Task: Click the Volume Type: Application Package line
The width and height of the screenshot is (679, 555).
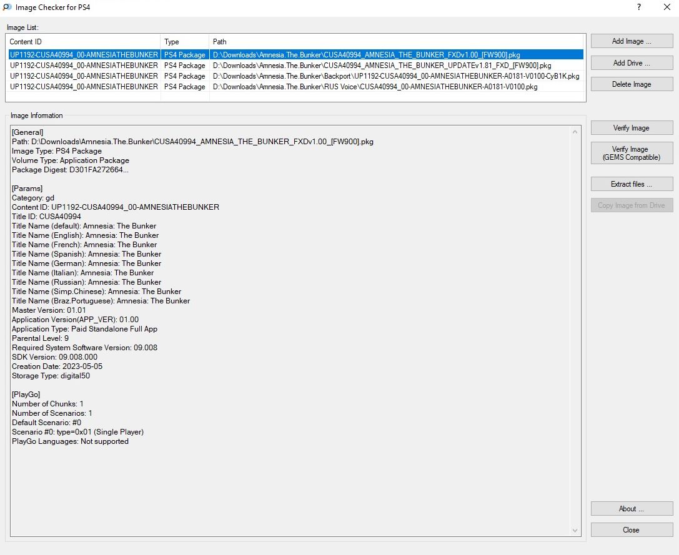Action: coord(71,160)
